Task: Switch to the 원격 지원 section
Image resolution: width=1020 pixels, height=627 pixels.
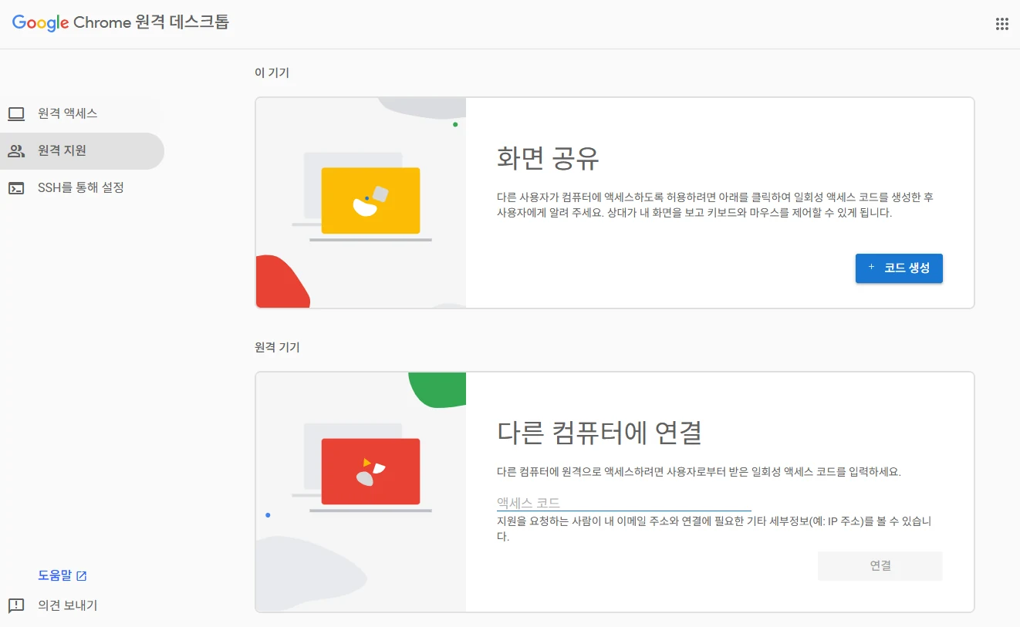Action: (x=82, y=151)
